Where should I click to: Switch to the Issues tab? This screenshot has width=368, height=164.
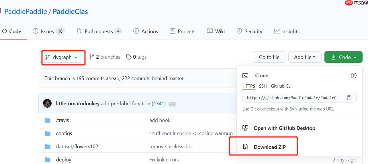tap(48, 31)
